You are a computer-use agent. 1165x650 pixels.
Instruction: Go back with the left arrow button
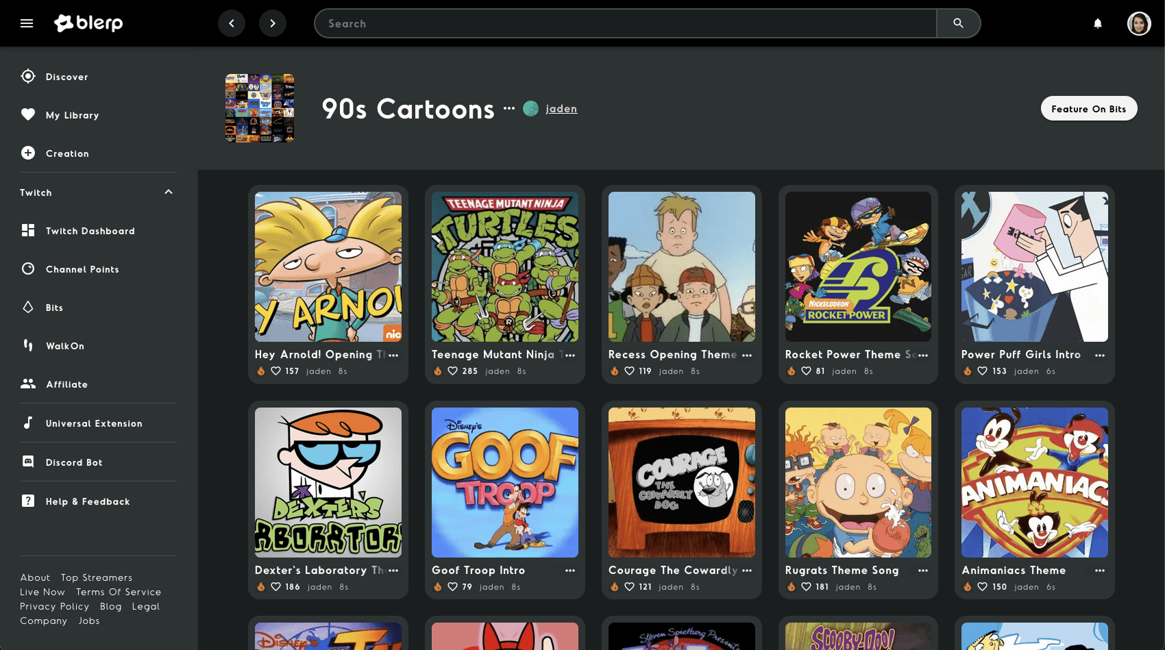click(232, 23)
